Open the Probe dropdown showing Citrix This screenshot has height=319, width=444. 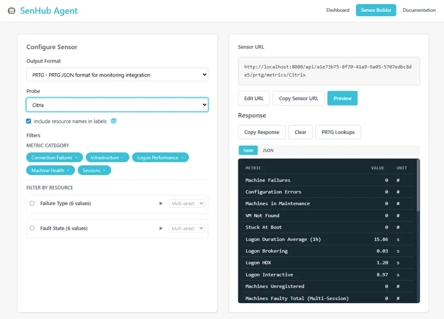pos(117,105)
